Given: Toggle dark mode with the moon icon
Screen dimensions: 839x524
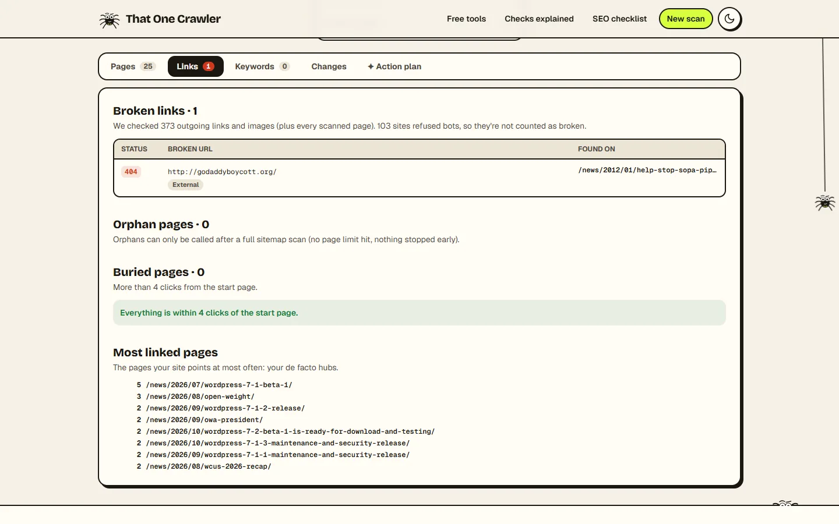Looking at the screenshot, I should (729, 19).
